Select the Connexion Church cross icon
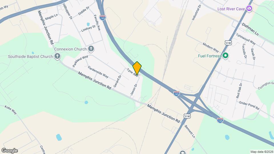 coord(91,49)
